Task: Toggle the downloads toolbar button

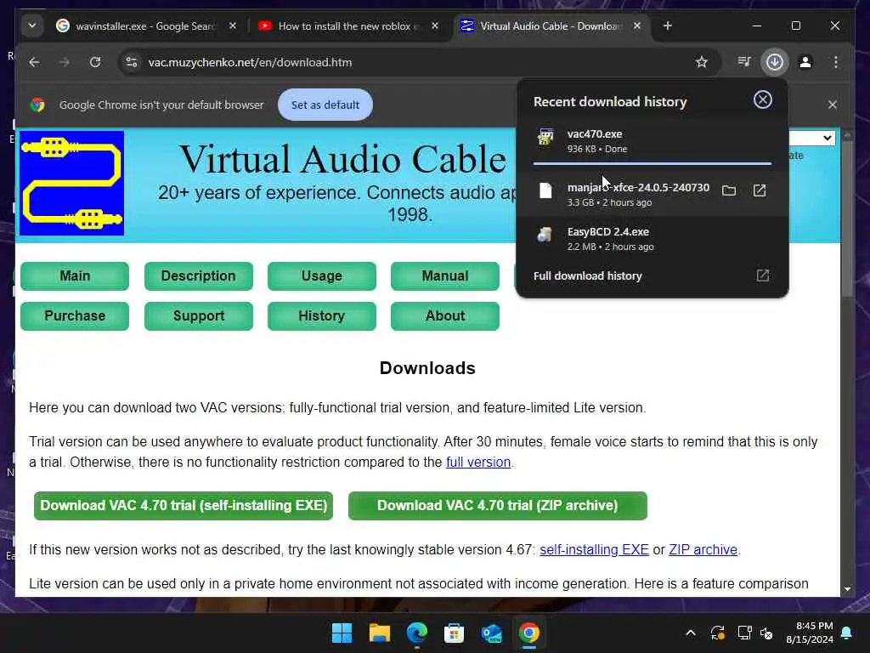Action: (775, 61)
